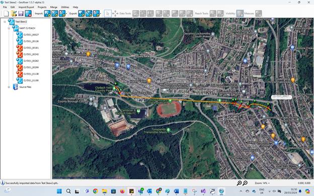Image resolution: width=314 pixels, height=196 pixels.
Task: Click the first Data Tools icon
Action: [135, 14]
